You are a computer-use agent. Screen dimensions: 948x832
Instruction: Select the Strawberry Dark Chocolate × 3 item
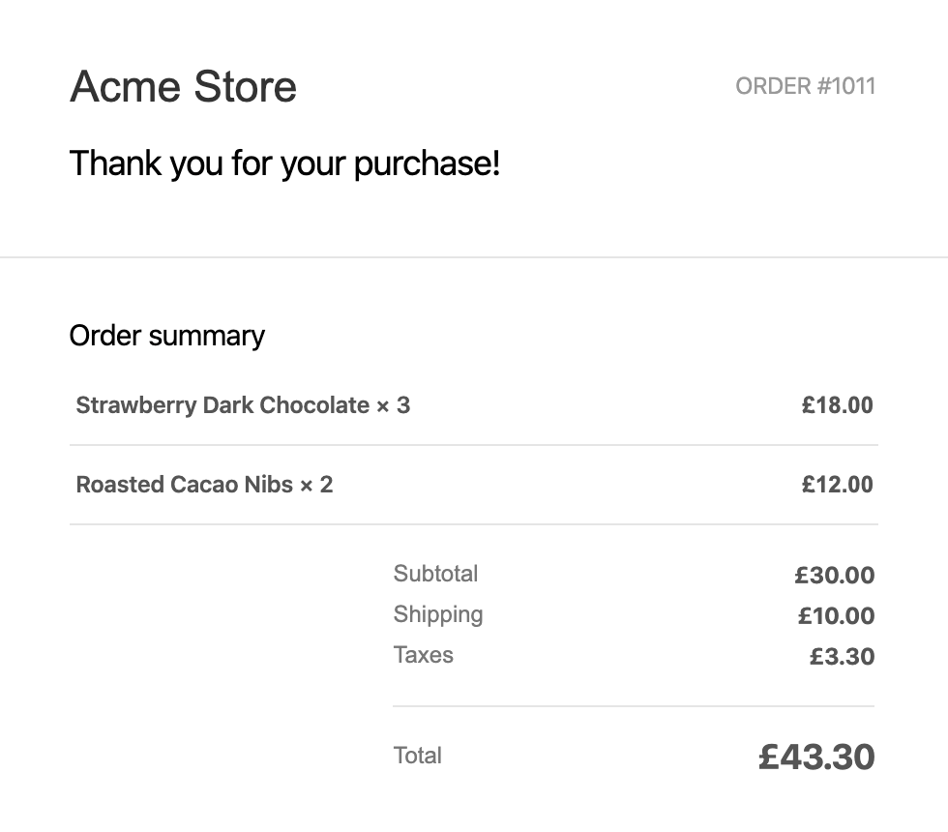[243, 405]
